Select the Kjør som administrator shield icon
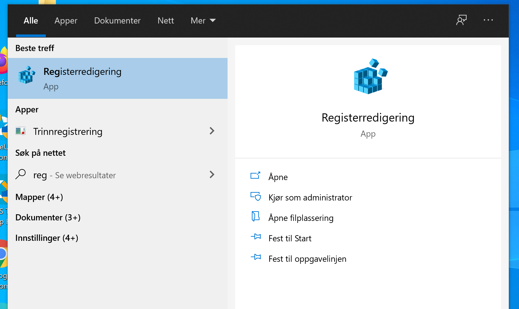This screenshot has height=309, width=519. pyautogui.click(x=255, y=197)
